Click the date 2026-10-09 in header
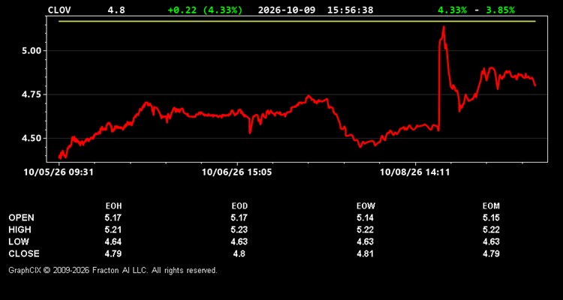The height and width of the screenshot is (300, 563). tap(287, 10)
